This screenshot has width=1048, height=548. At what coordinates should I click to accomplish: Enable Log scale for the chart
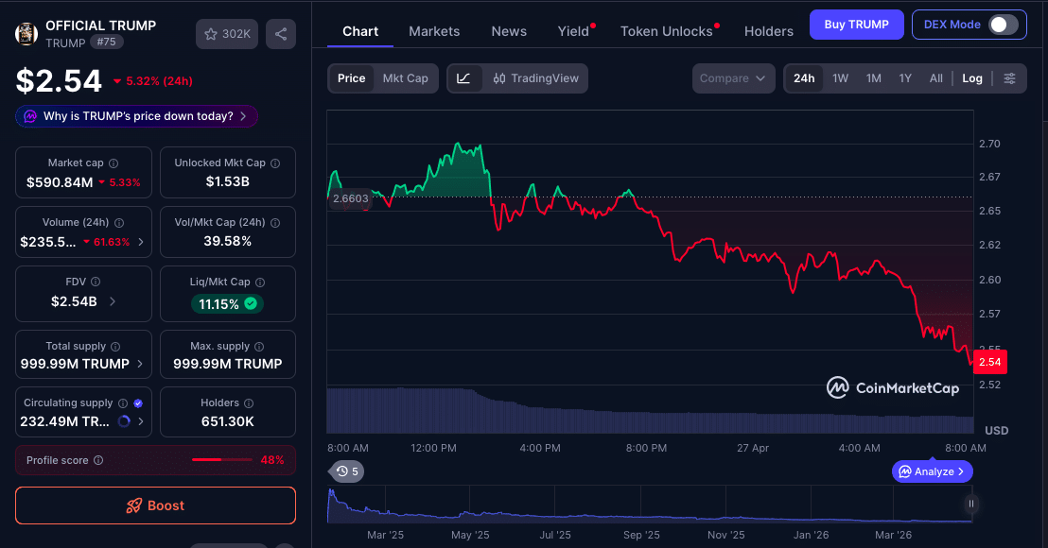coord(971,78)
